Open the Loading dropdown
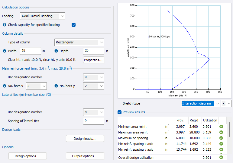The width and height of the screenshot is (233, 163). point(43,16)
